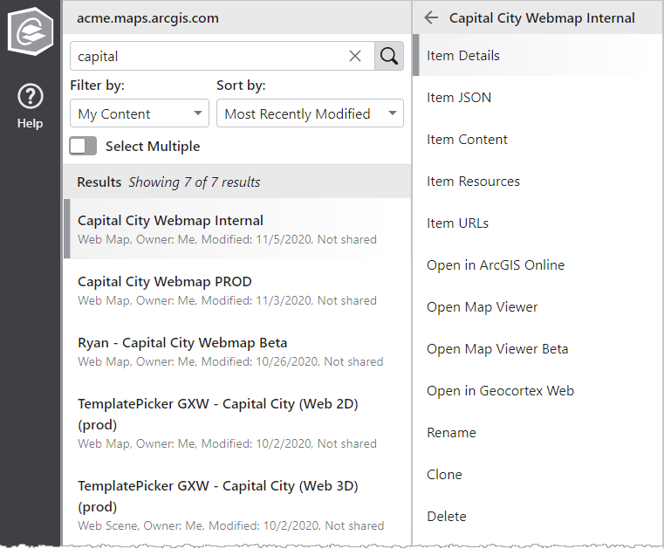664x549 pixels.
Task: Open Item JSON menu entry
Action: point(537,98)
